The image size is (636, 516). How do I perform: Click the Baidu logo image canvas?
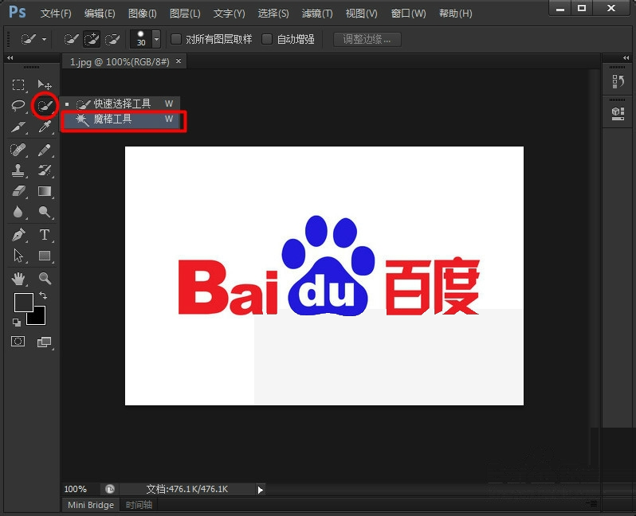click(x=324, y=276)
